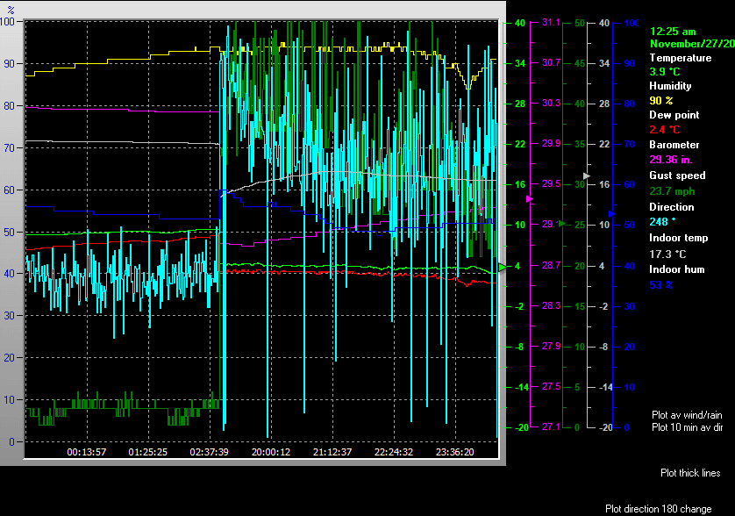Select the Temperature label in legend

coord(680,58)
